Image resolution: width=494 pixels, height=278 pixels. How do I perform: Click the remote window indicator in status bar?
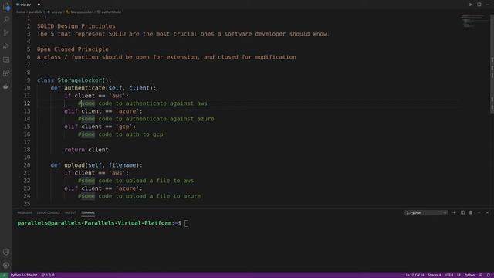pos(4,275)
